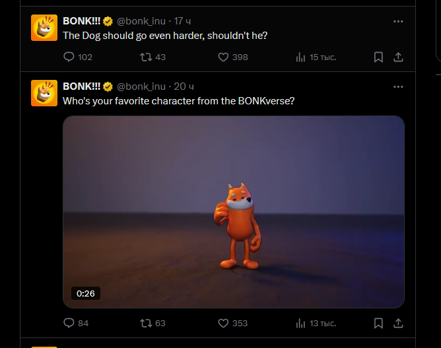The height and width of the screenshot is (348, 441).
Task: Open the @bonk_inu handle on the BONKverse post
Action: tap(141, 87)
